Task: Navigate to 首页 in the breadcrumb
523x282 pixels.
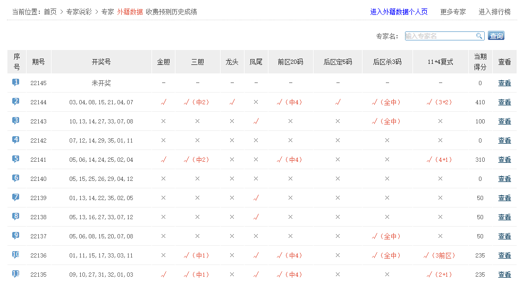Action: pyautogui.click(x=50, y=12)
